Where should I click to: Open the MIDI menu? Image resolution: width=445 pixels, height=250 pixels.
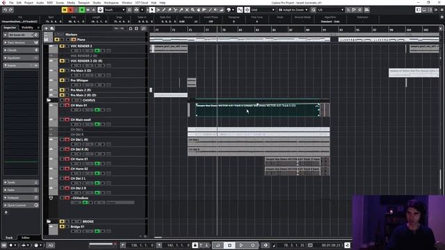(49, 3)
